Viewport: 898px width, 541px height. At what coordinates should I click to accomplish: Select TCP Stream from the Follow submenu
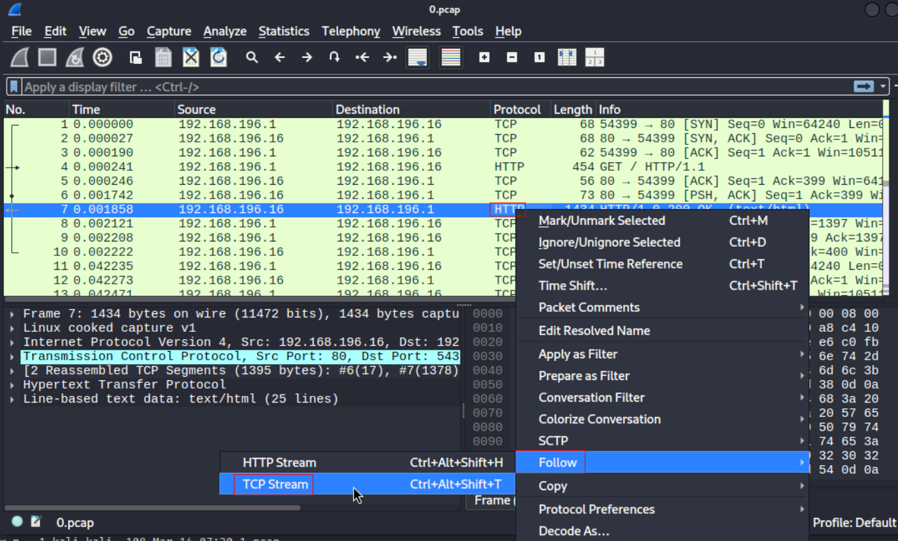[275, 484]
